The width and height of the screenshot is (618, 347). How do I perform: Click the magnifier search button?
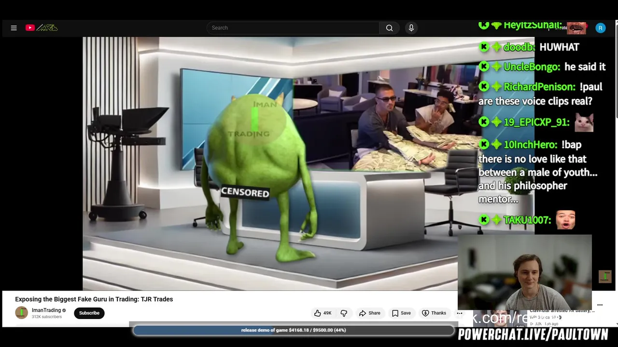389,28
